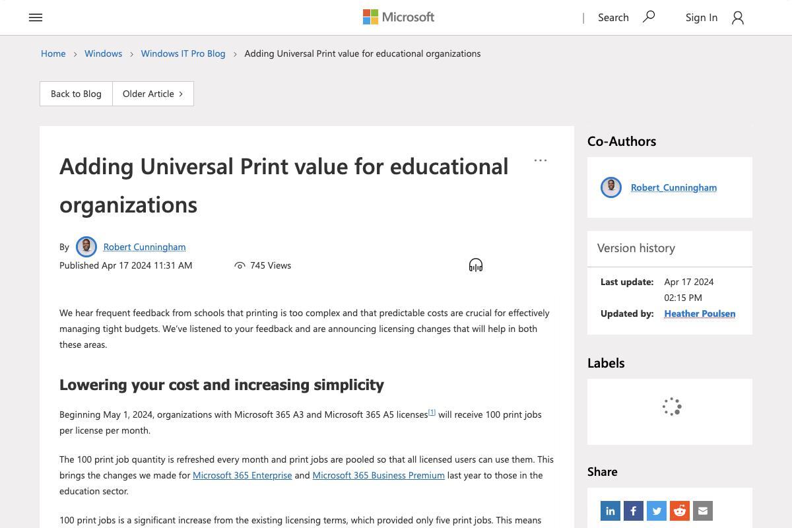Click Robert Cunningham avatar in Co-Authors

click(611, 187)
